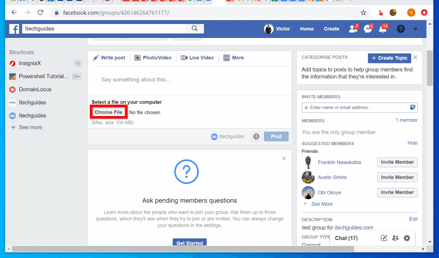The width and height of the screenshot is (439, 258).
Task: Click the basketball-style extension icon
Action: [x=393, y=12]
